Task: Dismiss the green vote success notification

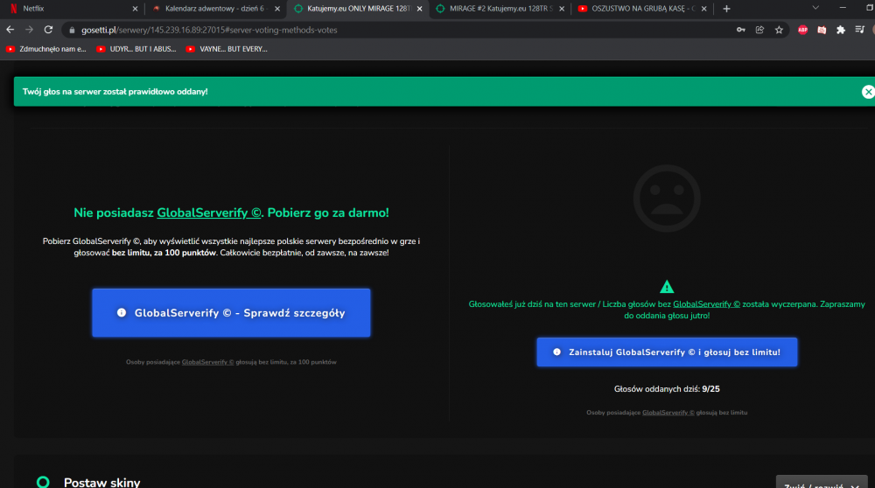Action: click(x=868, y=92)
